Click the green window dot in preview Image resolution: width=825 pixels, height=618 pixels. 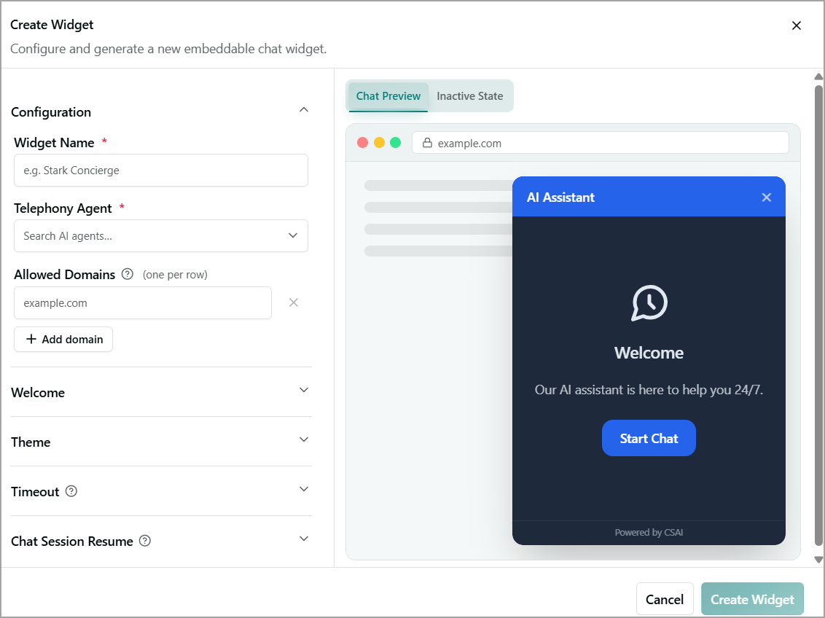[x=395, y=143]
